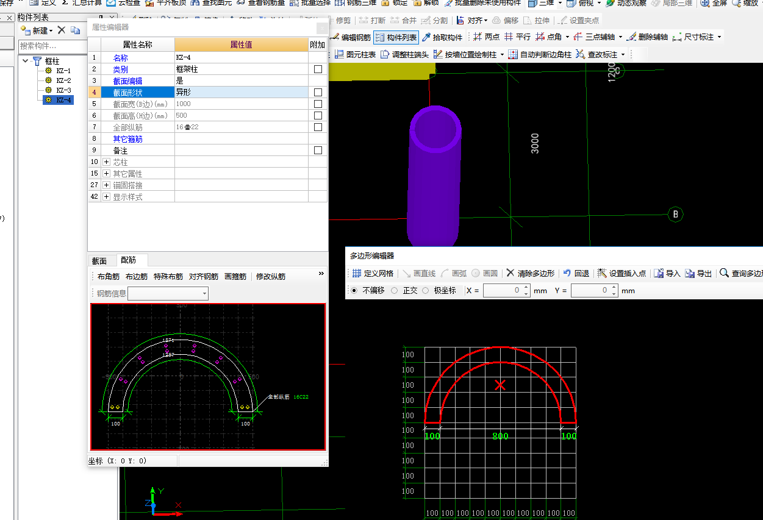This screenshot has height=520, width=763.
Task: Select the 正交 radio option
Action: tap(395, 291)
